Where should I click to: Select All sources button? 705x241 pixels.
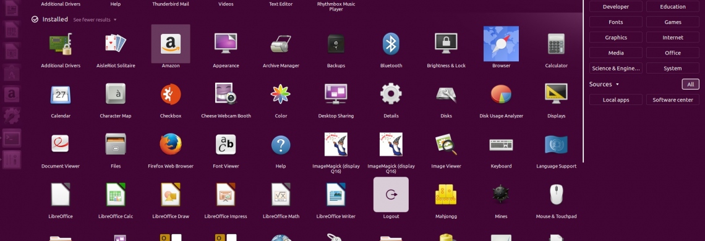(x=690, y=84)
